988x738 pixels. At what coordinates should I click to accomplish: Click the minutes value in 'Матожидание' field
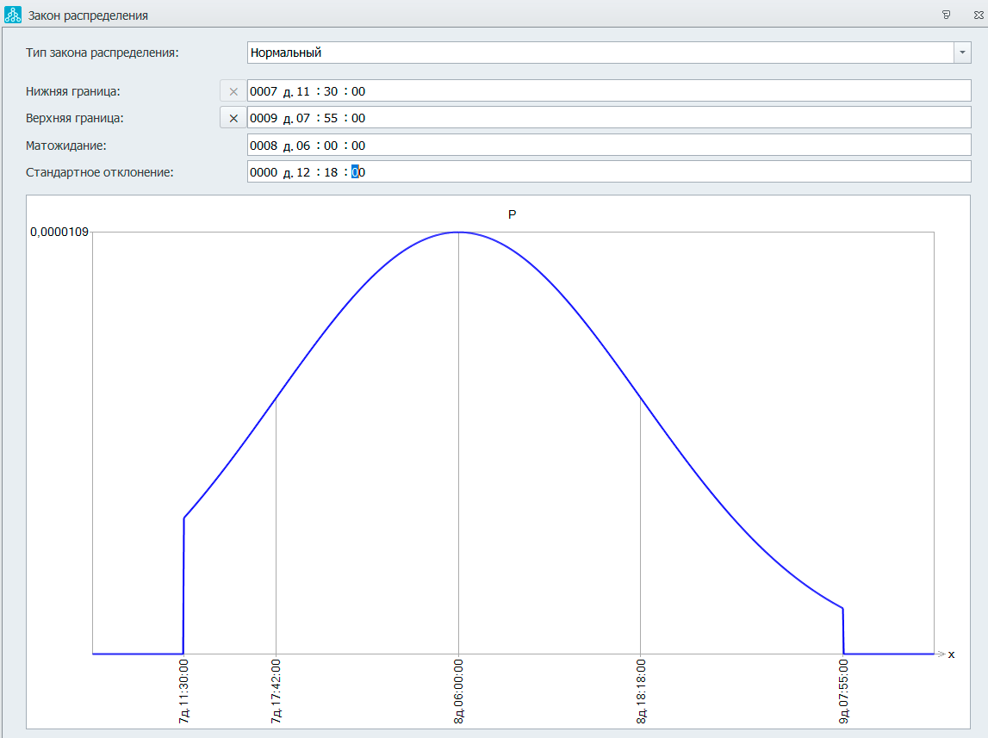coord(330,146)
